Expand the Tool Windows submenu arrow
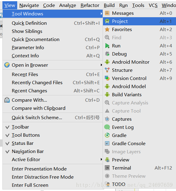Viewport: 176px width, 191px height. (101, 14)
